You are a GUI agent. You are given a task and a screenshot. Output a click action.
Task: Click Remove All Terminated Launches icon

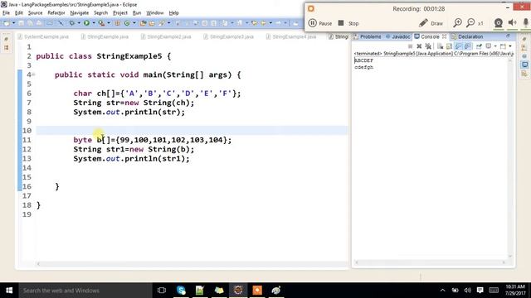pyautogui.click(x=428, y=46)
